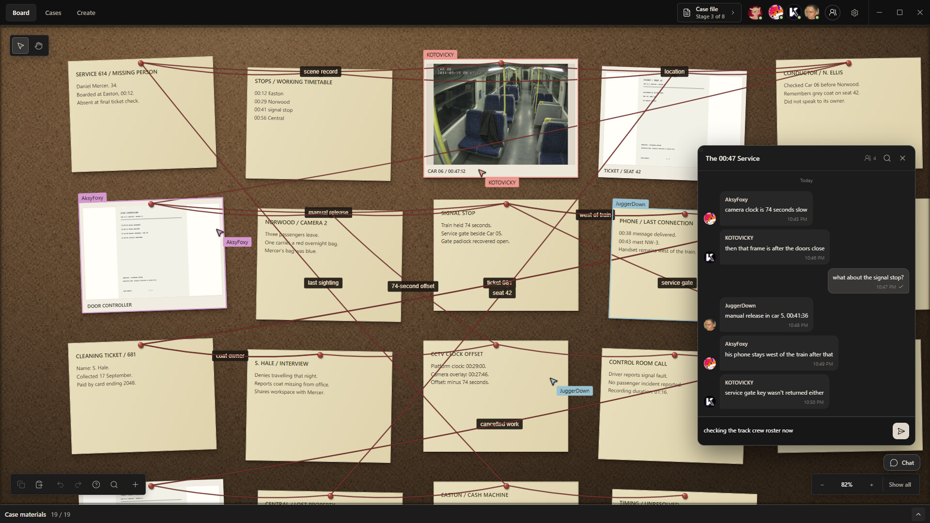Click the 'seat 42' string label
This screenshot has height=523, width=930.
pos(502,293)
